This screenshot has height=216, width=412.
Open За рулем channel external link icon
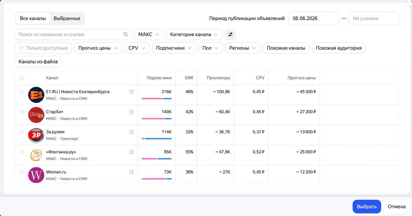click(131, 132)
